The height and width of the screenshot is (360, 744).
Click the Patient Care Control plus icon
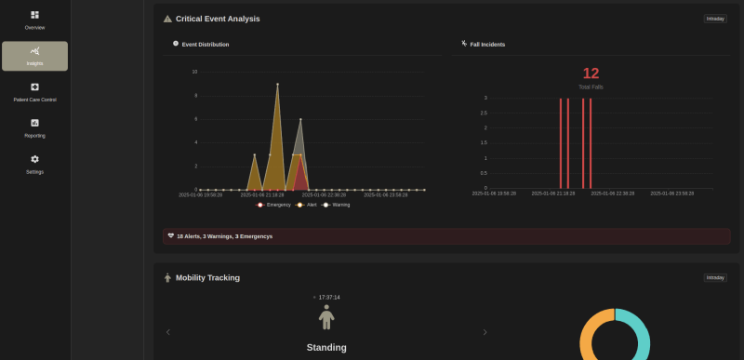[34, 87]
